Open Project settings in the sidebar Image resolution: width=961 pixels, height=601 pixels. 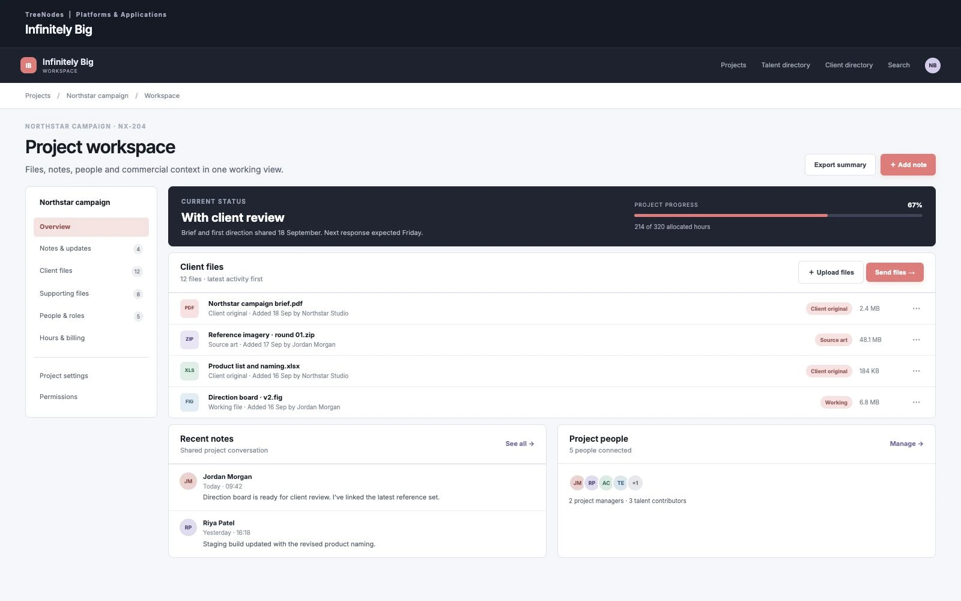coord(91,376)
